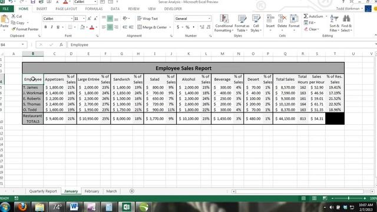Open Firefox from taskbar
Screen dimensions: 377x212
coord(22,207)
